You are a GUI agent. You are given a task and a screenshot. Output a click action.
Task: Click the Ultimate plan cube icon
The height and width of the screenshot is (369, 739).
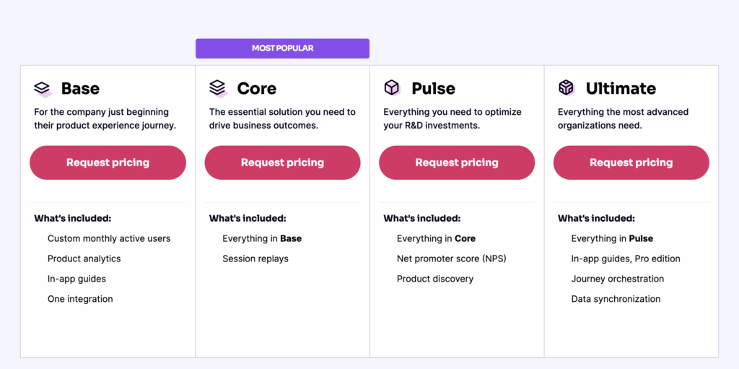[x=567, y=88]
